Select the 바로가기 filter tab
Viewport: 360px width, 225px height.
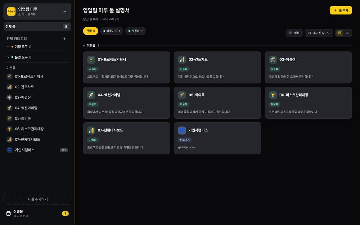[x=112, y=31]
